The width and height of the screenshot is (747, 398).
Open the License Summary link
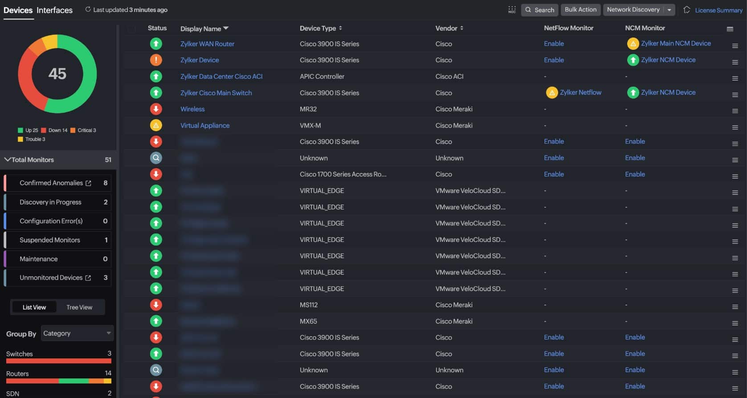718,10
